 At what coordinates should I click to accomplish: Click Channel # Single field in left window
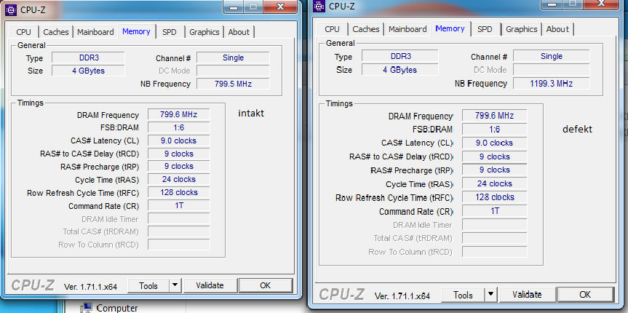[233, 58]
